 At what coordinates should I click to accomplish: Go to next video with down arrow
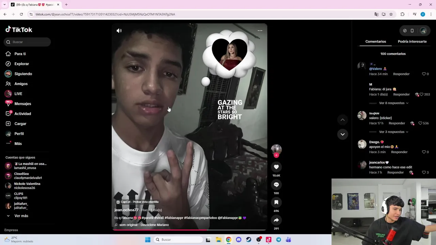coord(343,134)
